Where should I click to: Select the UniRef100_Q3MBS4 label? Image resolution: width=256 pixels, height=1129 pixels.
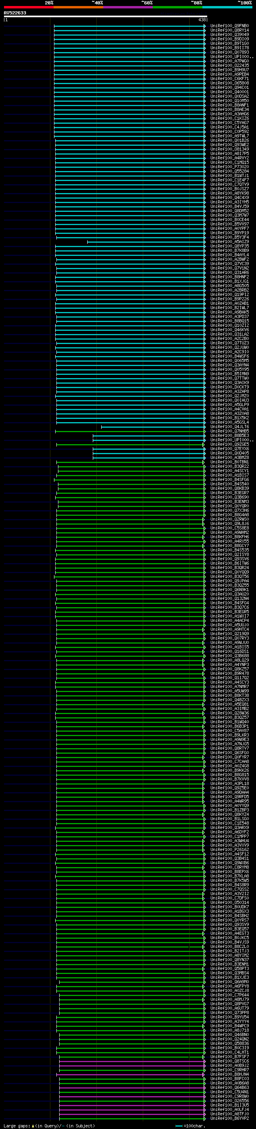pos(229,973)
